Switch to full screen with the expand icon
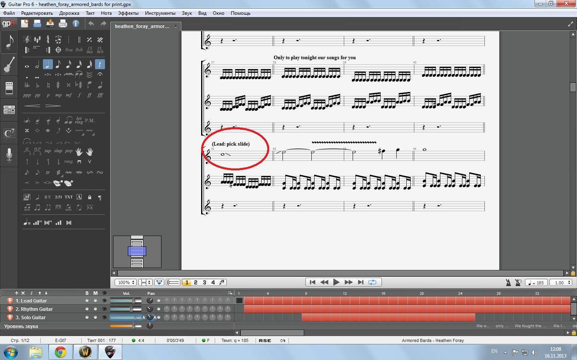 coord(571,24)
